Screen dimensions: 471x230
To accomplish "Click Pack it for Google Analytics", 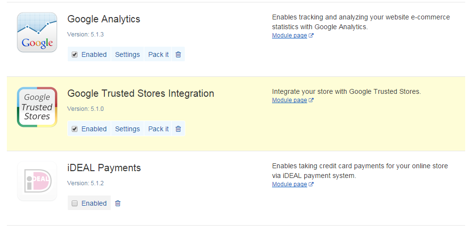I will pos(158,54).
